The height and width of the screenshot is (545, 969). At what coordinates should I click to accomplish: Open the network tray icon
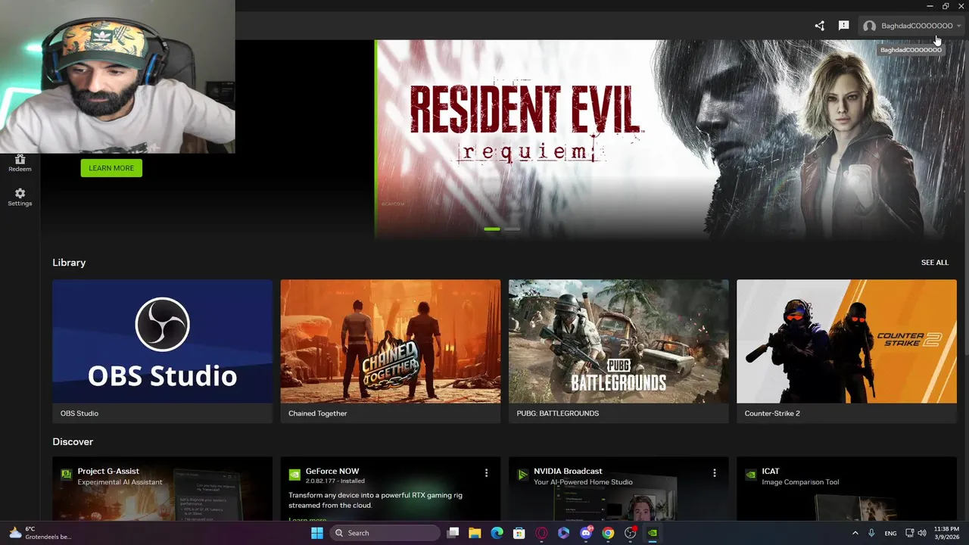tap(910, 533)
